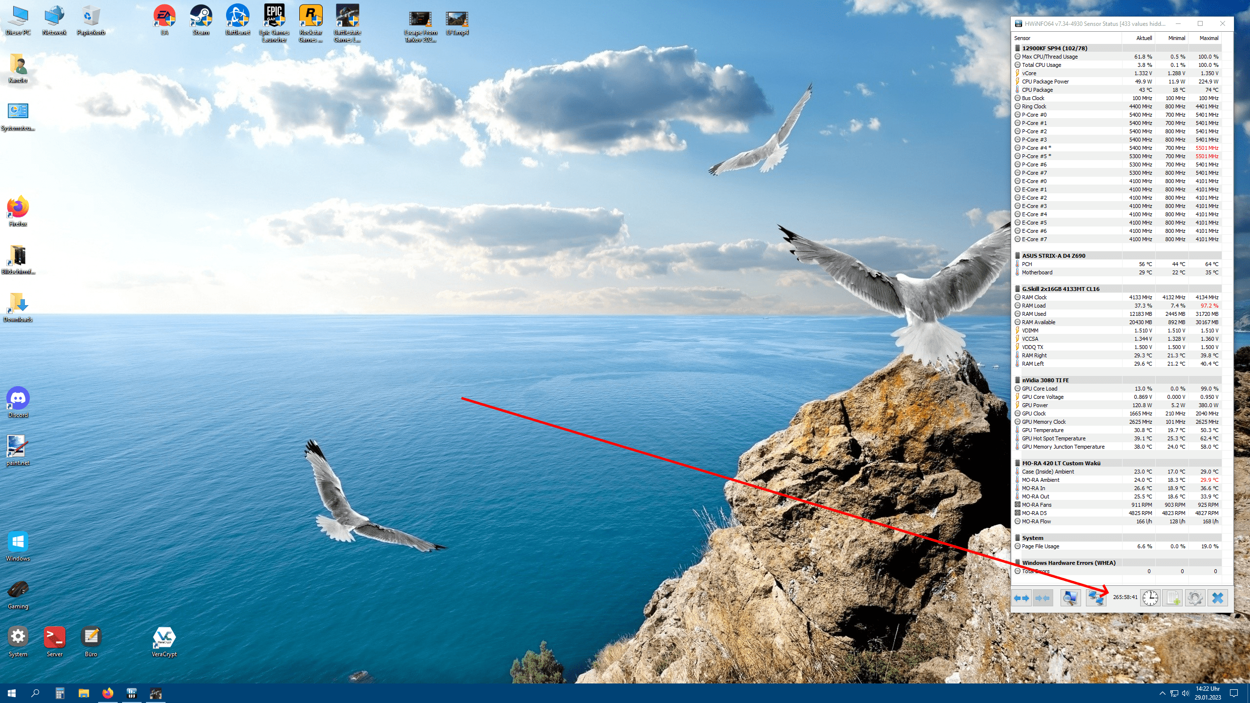Screen dimensions: 1250x703
Task: Select ASUS STRIX-A D4 Z690 group row
Action: 1117,256
